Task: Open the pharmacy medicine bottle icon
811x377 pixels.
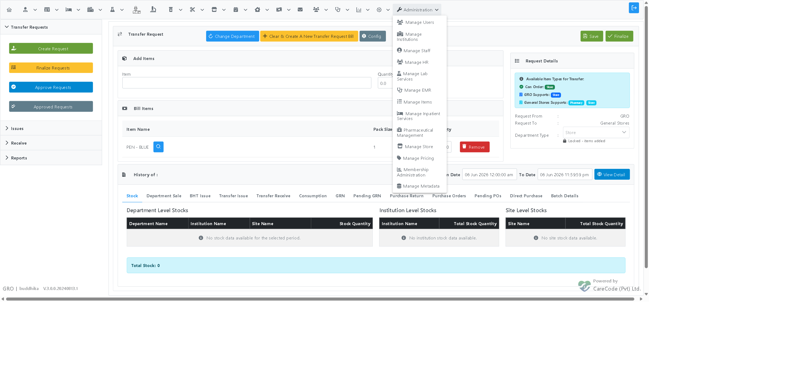Action: pyautogui.click(x=171, y=10)
